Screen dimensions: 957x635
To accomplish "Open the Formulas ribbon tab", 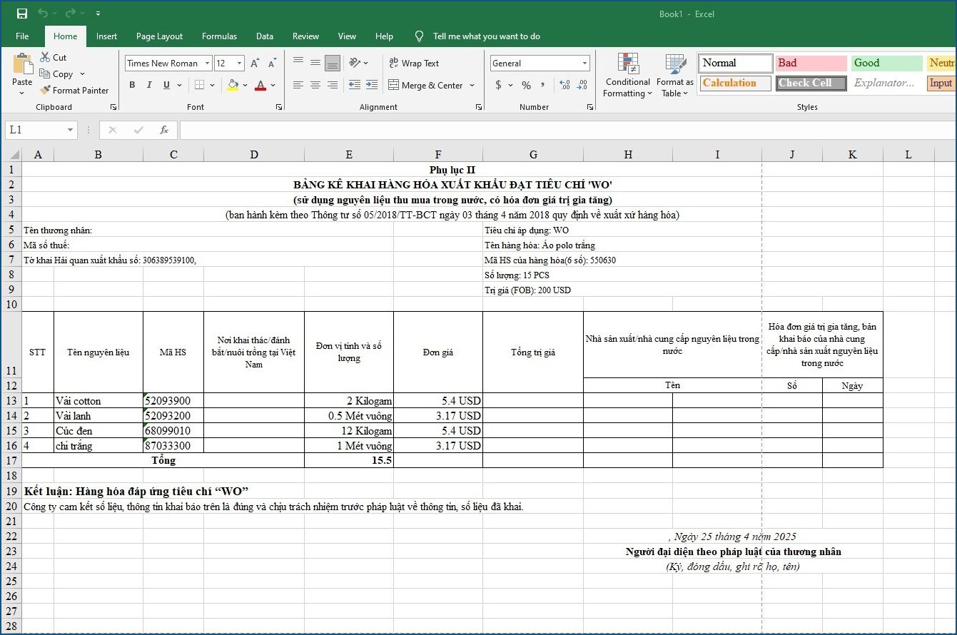I will pyautogui.click(x=219, y=36).
